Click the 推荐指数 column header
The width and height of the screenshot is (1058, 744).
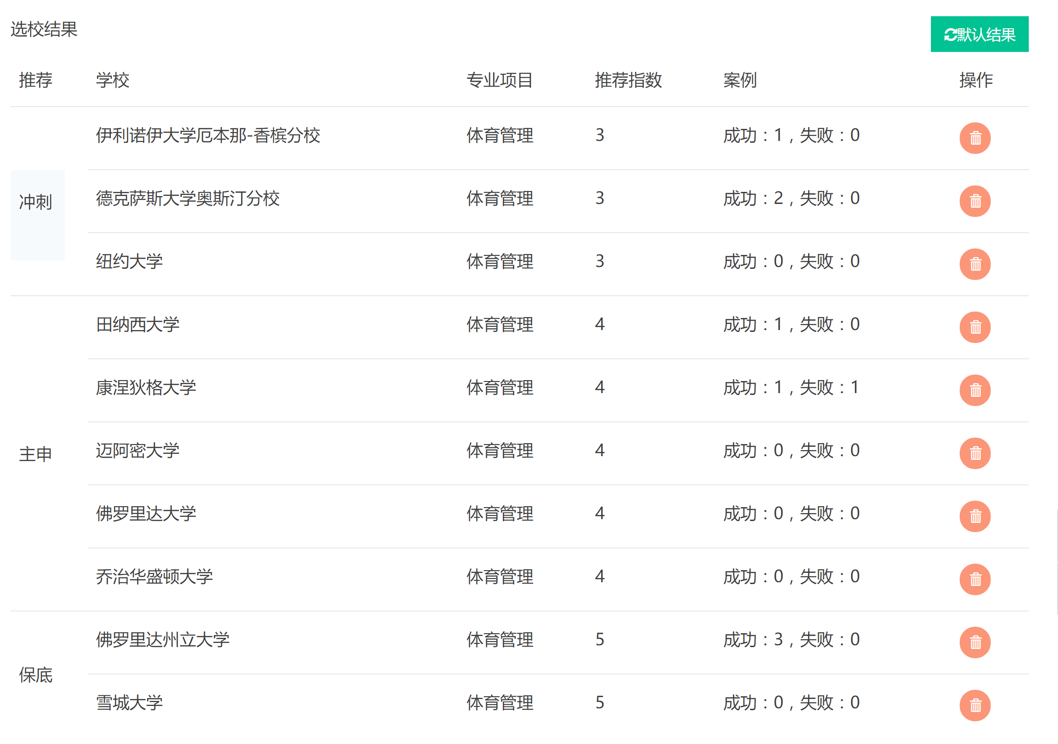(628, 80)
